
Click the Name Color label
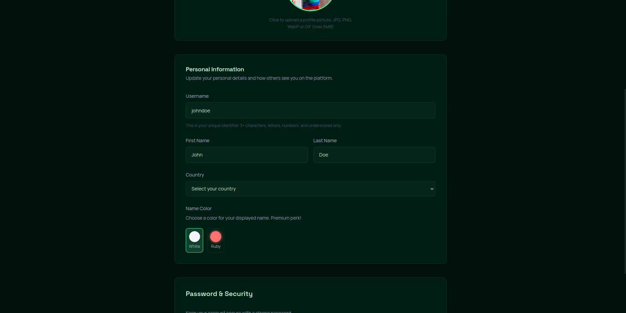point(199,208)
